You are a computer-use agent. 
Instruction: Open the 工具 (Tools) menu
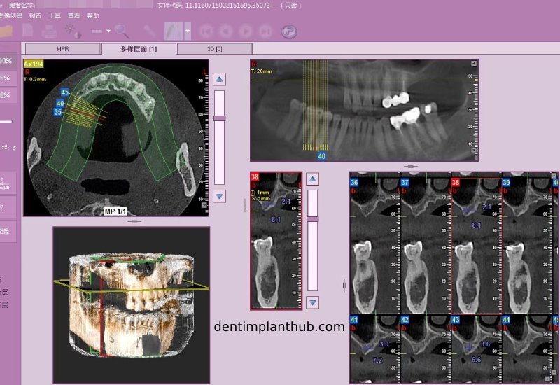coord(55,15)
